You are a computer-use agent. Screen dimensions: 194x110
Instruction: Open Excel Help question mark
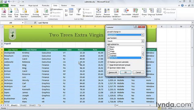pos(182,5)
